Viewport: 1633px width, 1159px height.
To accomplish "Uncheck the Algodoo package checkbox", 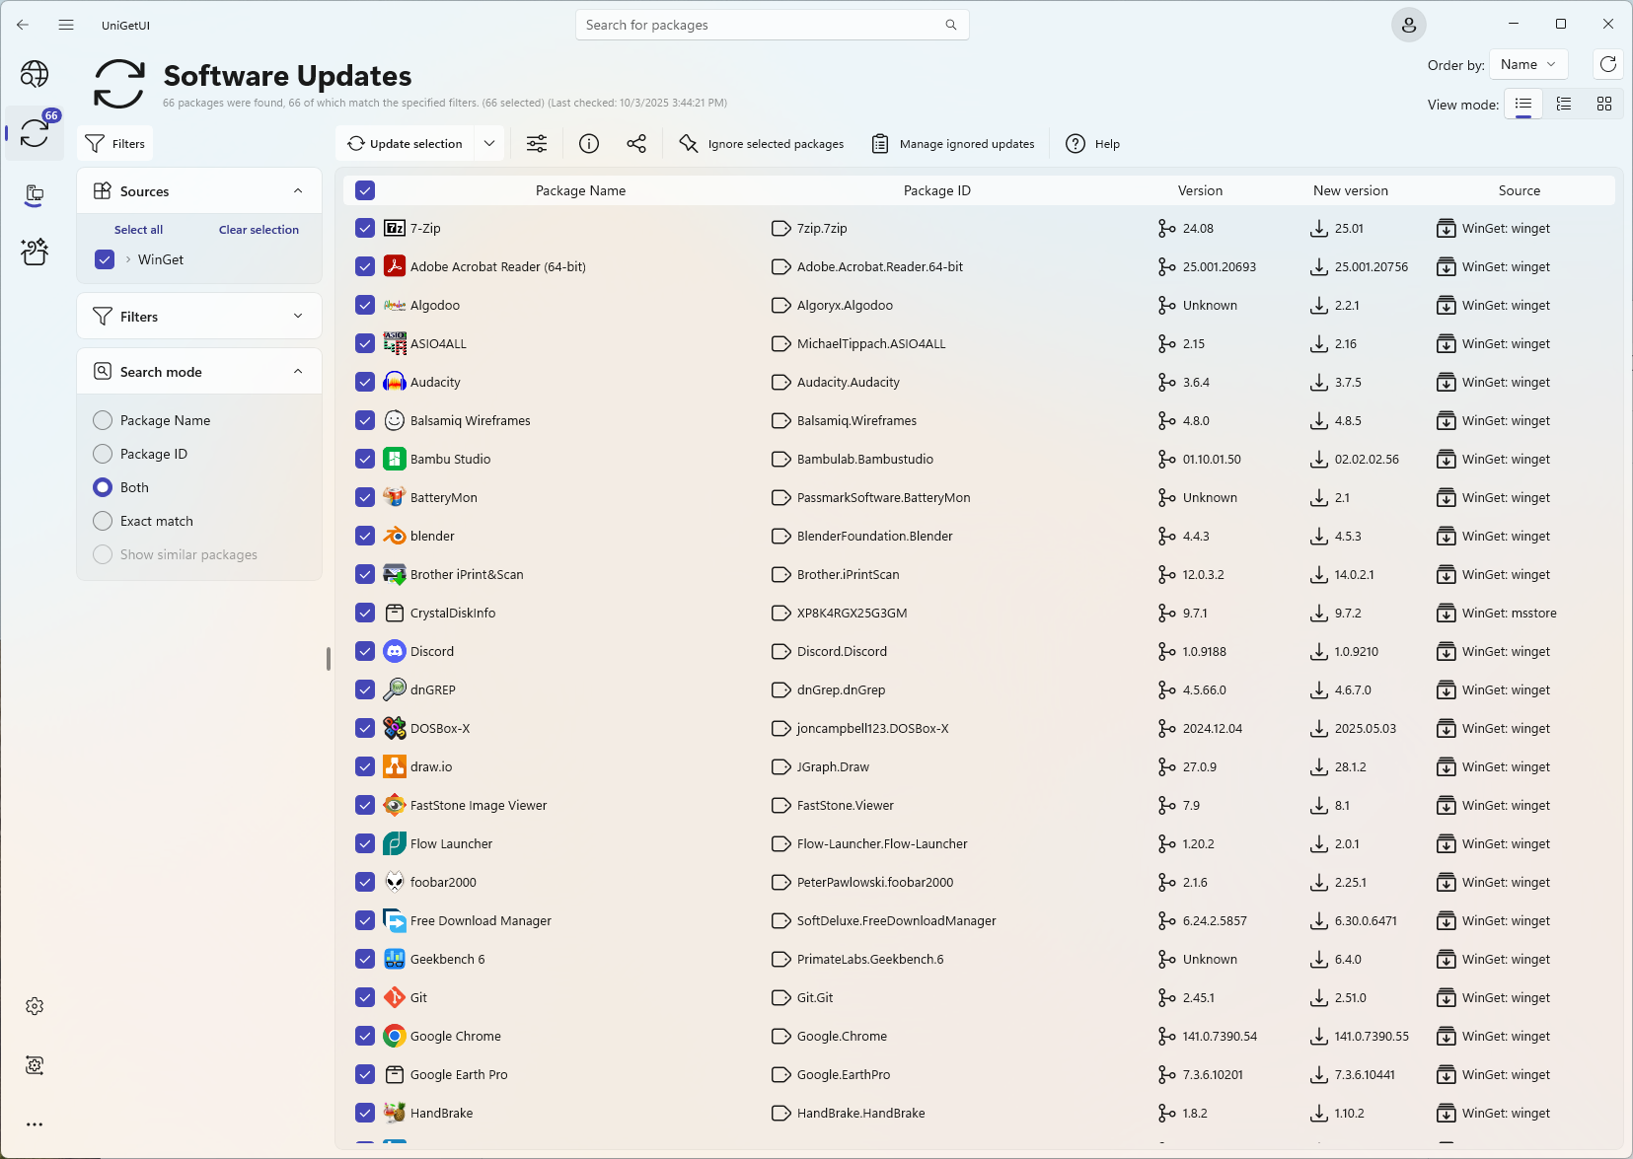I will tap(365, 305).
